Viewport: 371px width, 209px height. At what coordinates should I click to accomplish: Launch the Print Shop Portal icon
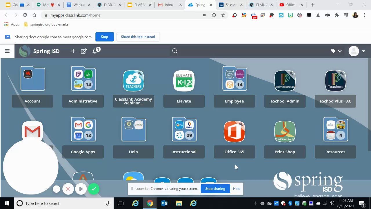pos(285,131)
